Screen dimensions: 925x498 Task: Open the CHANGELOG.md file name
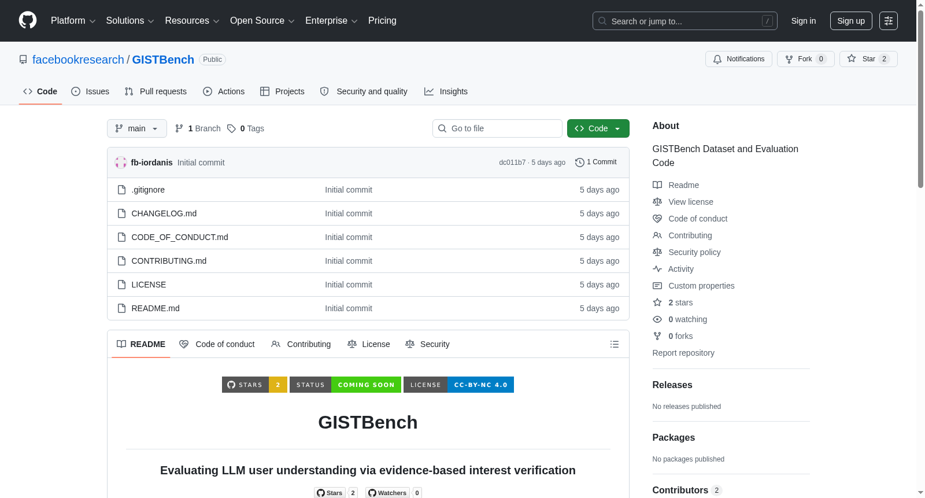click(164, 213)
